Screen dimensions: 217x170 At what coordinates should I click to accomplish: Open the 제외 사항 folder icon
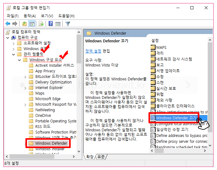tap(153, 100)
